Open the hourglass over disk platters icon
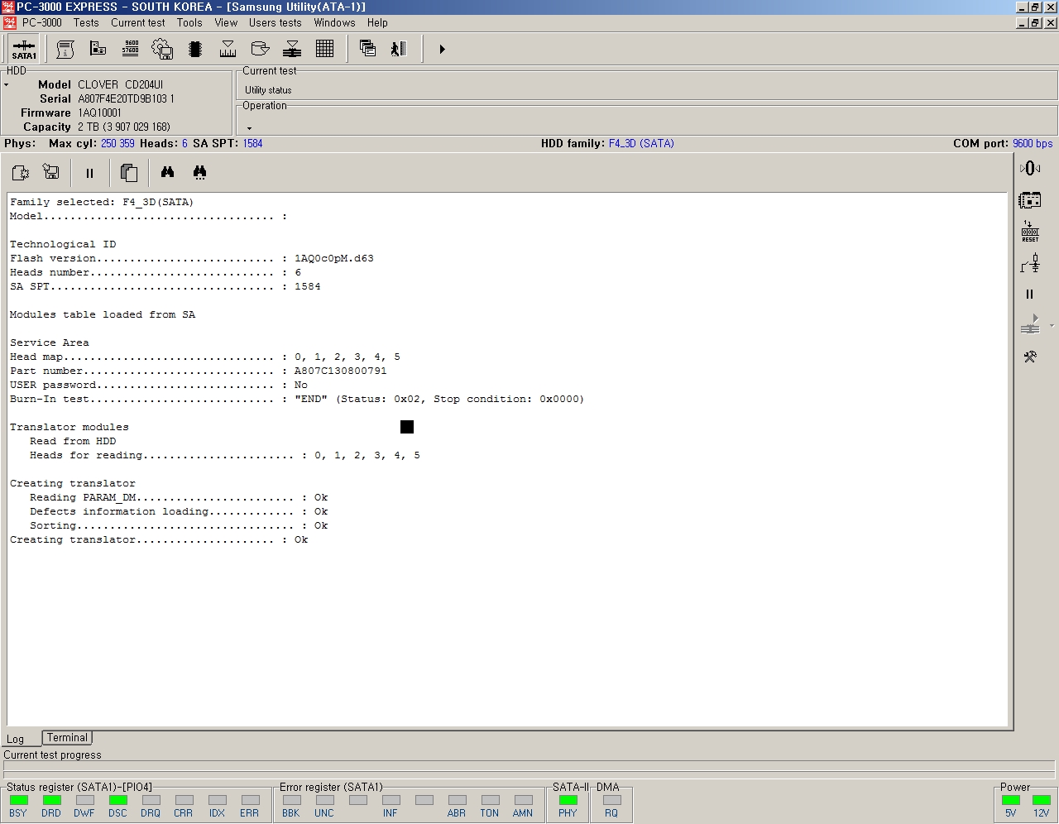 pos(292,49)
